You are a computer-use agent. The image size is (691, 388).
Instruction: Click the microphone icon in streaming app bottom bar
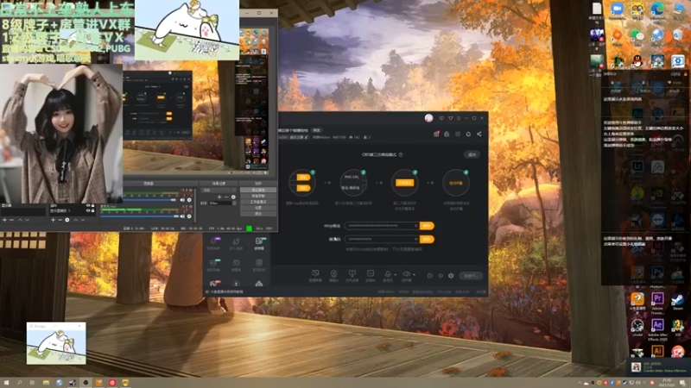click(x=387, y=273)
